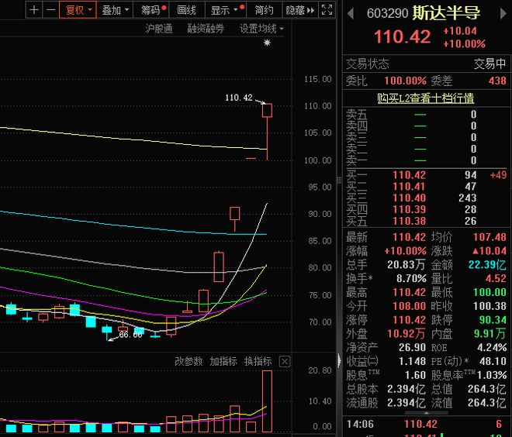This screenshot has width=512, height=437.
Task: Open the 显示 dropdown menu
Action: tap(227, 10)
